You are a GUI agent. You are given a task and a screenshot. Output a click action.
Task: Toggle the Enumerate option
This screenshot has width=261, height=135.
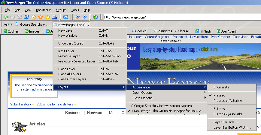coord(232,87)
